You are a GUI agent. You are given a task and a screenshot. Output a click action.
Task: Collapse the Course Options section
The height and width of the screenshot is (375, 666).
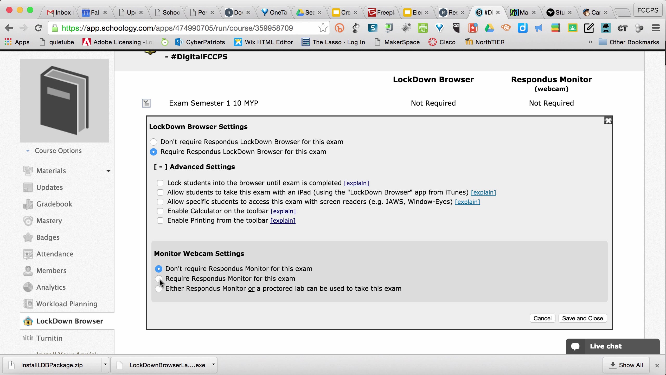click(x=28, y=151)
